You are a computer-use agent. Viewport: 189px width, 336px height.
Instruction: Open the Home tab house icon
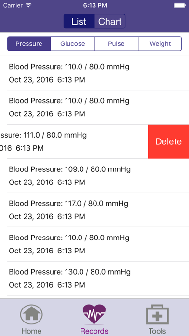click(x=31, y=315)
